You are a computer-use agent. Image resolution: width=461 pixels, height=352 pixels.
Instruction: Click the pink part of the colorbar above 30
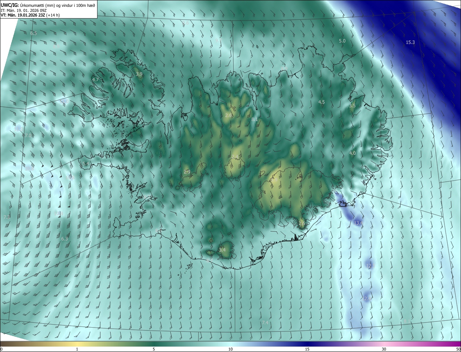[x=384, y=344]
